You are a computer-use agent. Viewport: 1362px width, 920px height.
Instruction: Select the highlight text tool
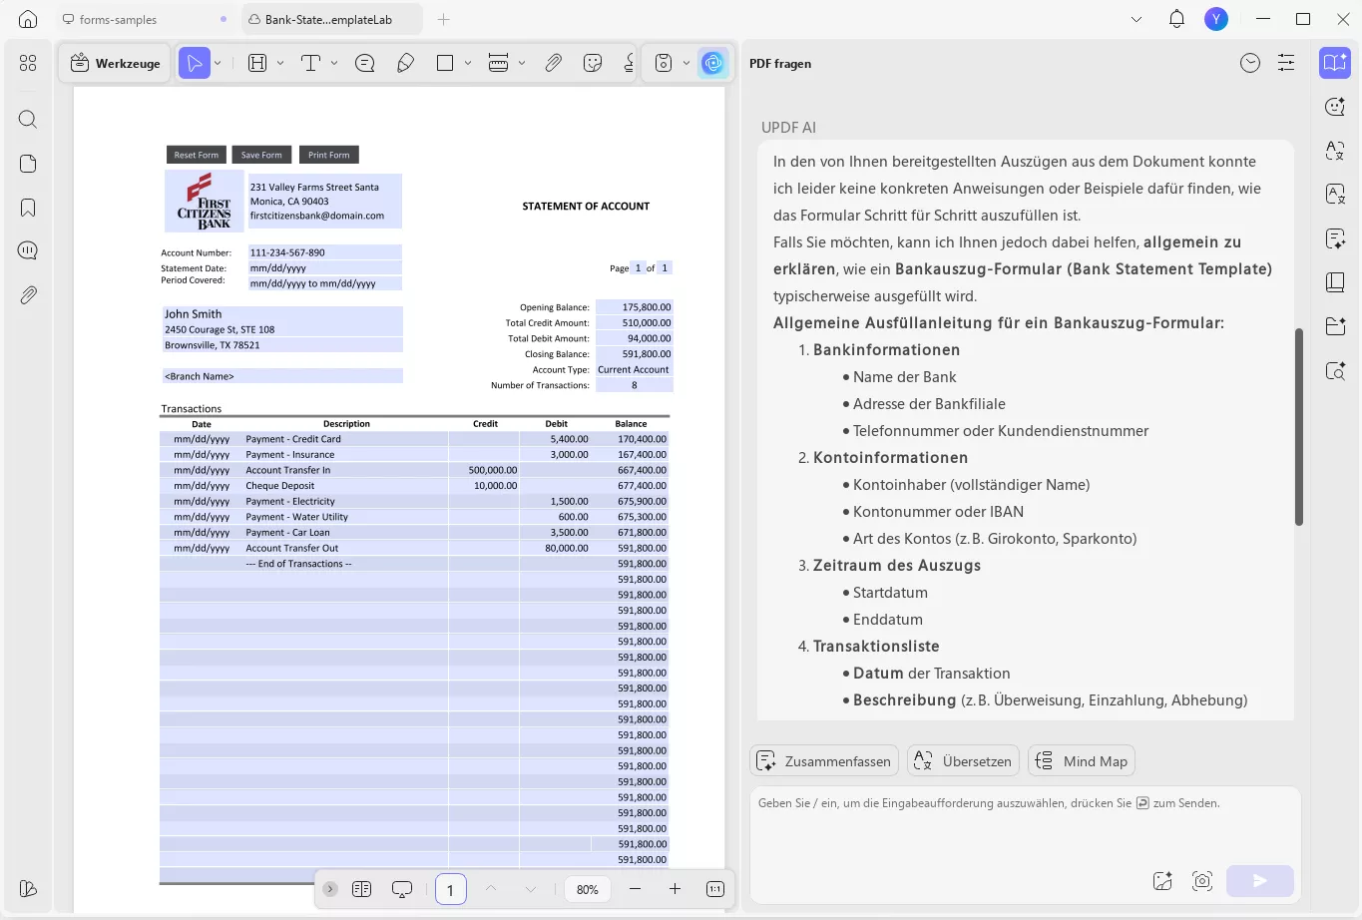tap(257, 63)
